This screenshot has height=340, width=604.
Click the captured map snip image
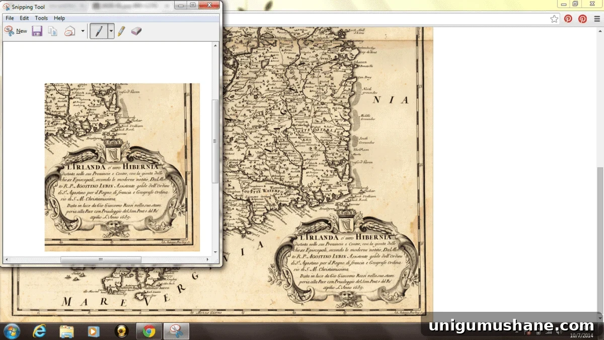coord(122,167)
